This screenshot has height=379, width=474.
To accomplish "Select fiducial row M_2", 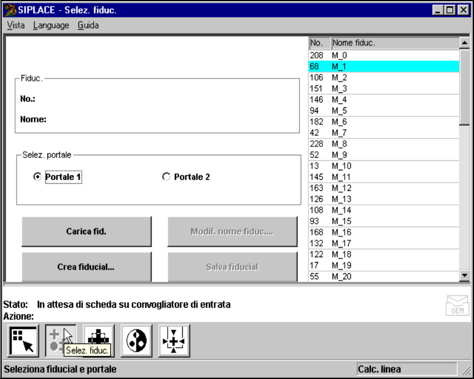I will [384, 77].
